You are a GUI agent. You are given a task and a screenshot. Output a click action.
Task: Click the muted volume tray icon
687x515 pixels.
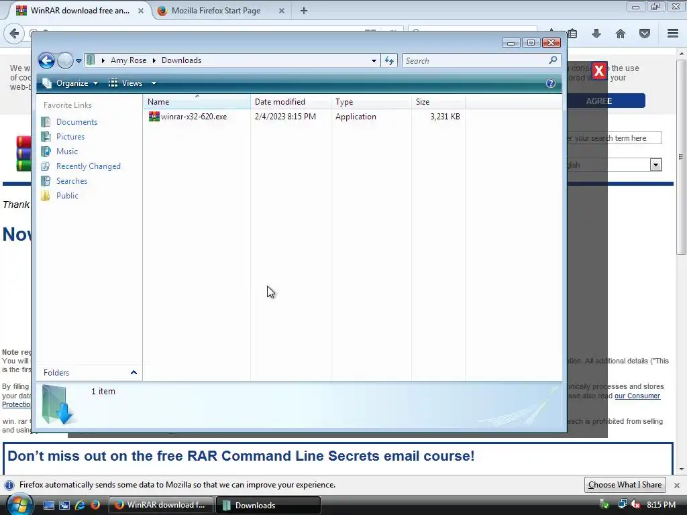635,504
